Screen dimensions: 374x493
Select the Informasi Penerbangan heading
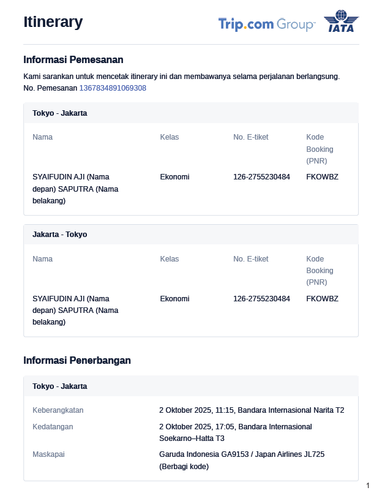[x=77, y=361]
